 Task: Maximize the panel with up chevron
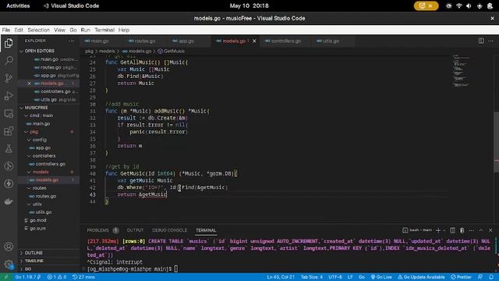click(x=481, y=230)
